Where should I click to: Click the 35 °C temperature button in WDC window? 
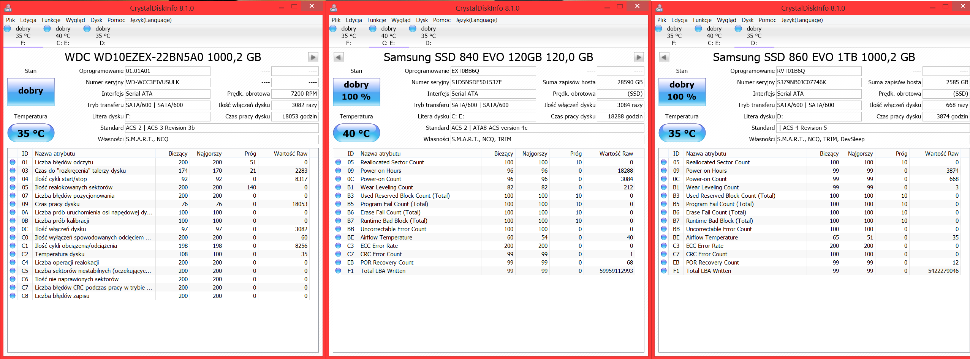31,133
